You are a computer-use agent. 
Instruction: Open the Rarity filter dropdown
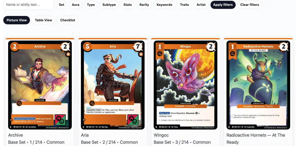tap(144, 5)
